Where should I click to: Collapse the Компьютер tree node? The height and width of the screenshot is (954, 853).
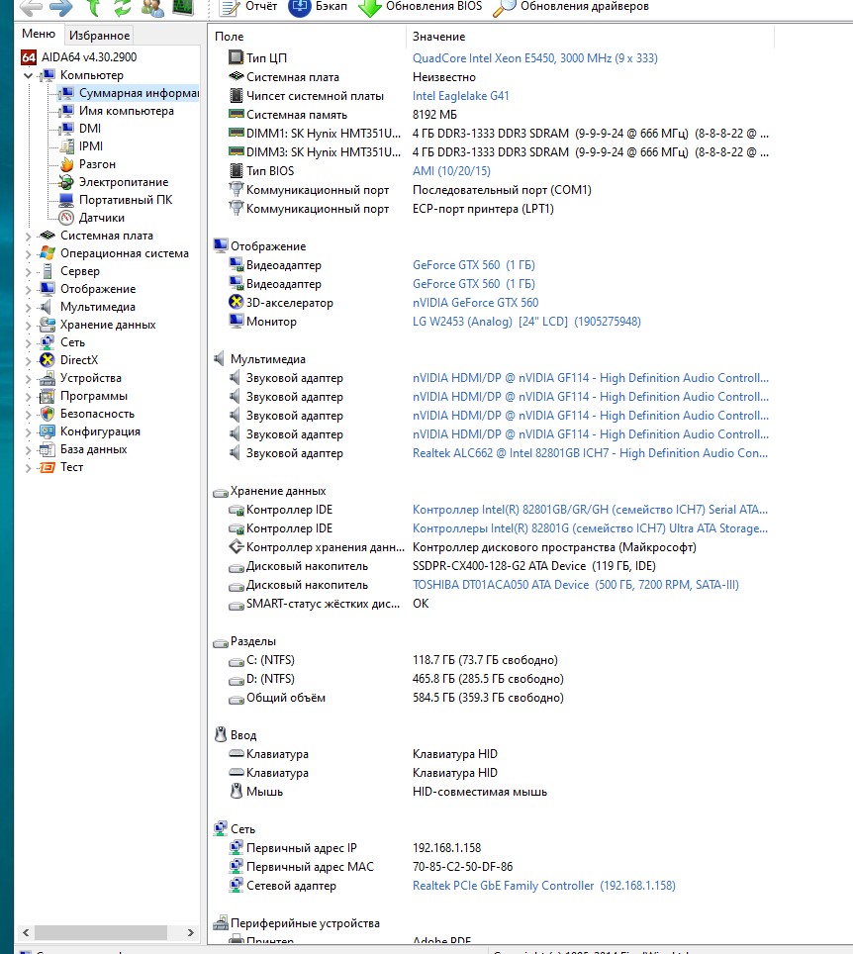pos(28,75)
